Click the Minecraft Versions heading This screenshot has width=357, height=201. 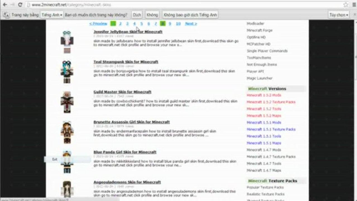(x=267, y=88)
